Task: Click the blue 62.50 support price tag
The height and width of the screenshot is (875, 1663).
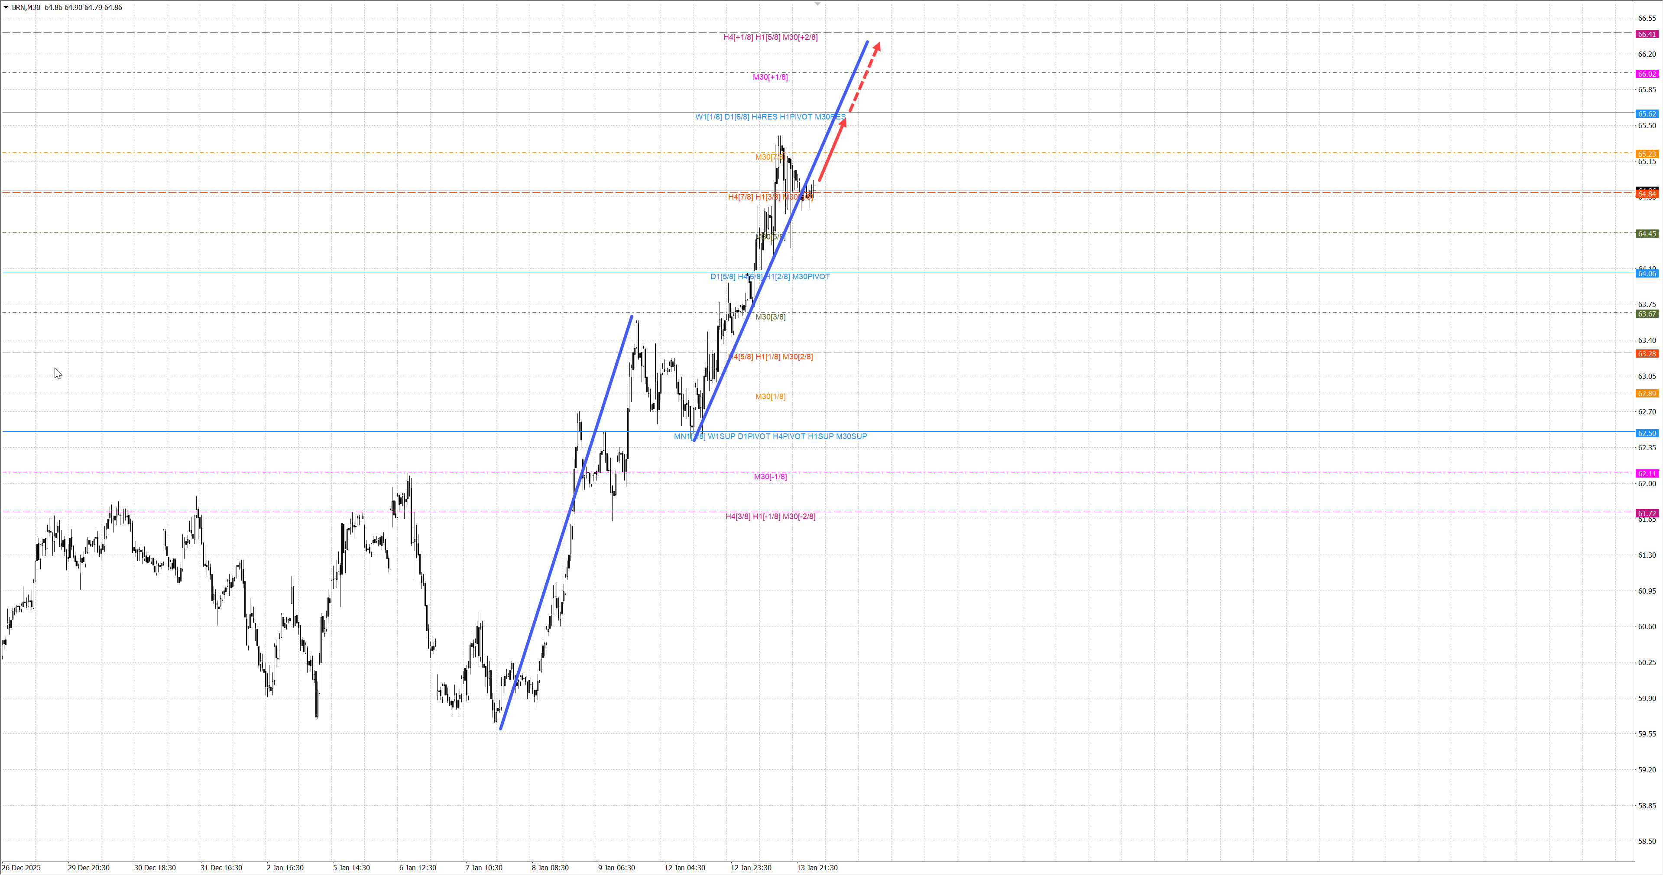Action: pyautogui.click(x=1646, y=434)
